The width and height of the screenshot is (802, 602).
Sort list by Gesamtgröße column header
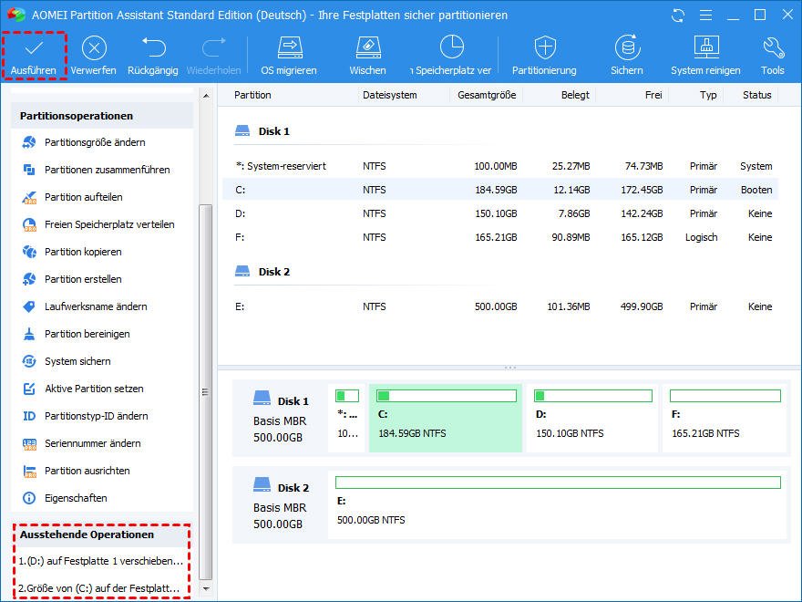tap(487, 95)
